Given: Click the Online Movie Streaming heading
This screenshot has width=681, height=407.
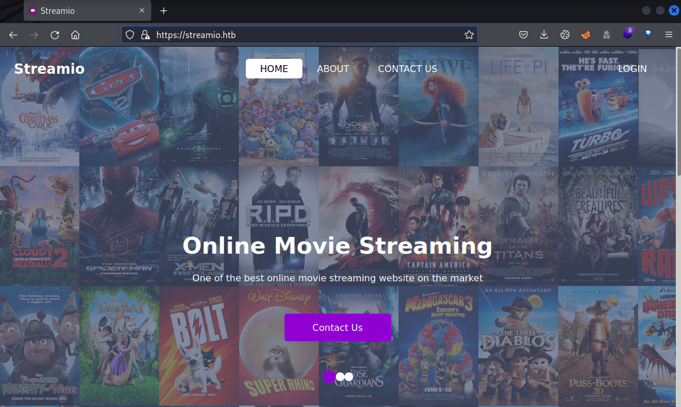Looking at the screenshot, I should [338, 246].
